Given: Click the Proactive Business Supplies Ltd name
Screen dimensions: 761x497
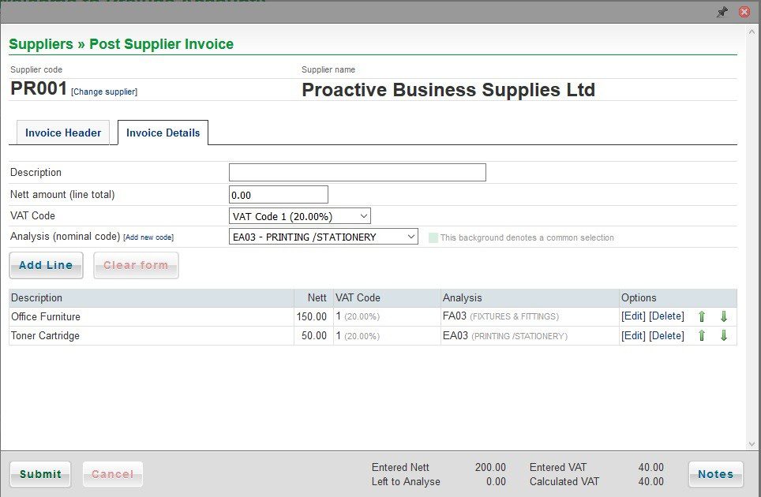Looking at the screenshot, I should point(448,90).
